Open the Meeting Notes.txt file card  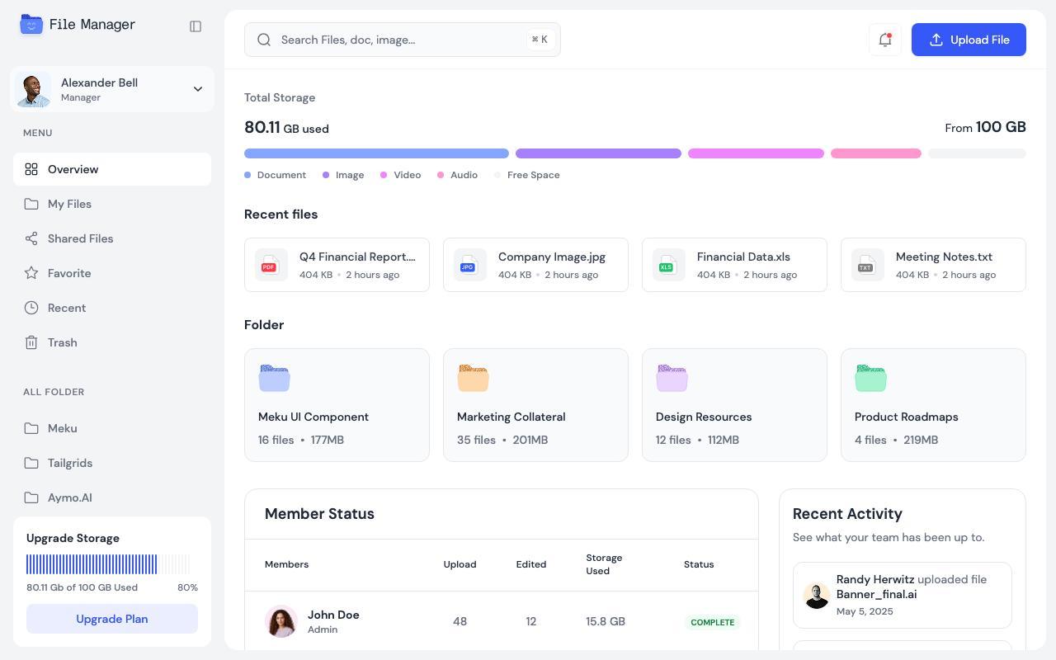[933, 265]
